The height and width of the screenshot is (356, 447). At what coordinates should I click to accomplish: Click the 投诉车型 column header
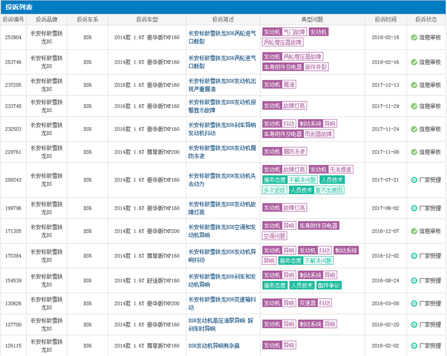click(147, 20)
